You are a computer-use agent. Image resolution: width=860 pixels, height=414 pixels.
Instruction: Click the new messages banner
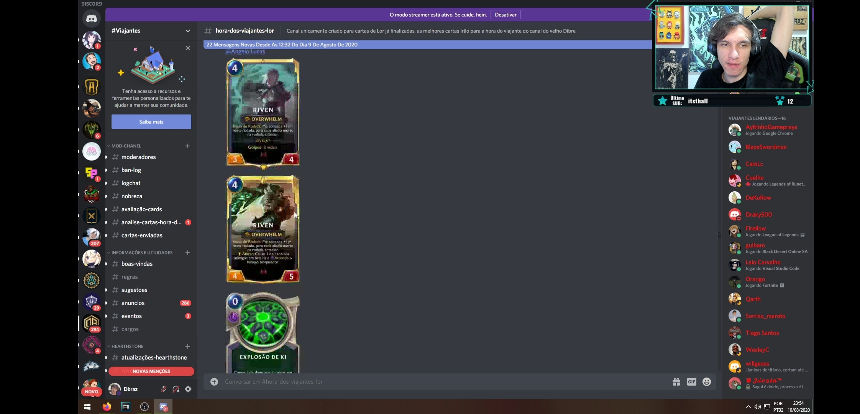tap(427, 44)
